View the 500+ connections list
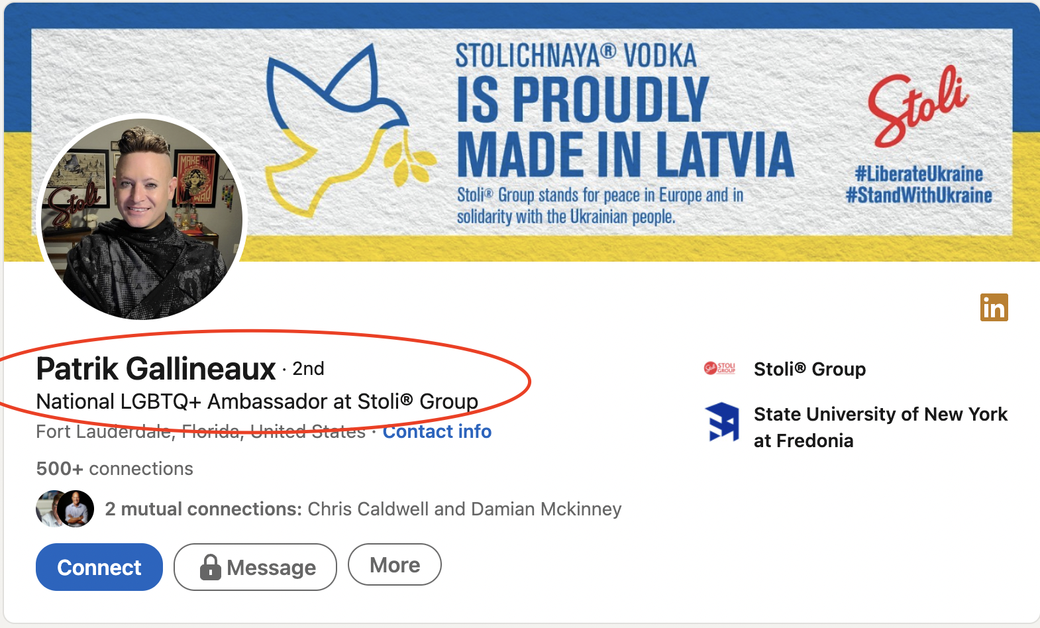Image resolution: width=1040 pixels, height=628 pixels. click(x=115, y=469)
